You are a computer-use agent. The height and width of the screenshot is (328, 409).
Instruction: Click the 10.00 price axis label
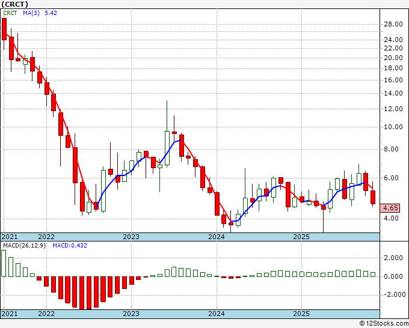tap(393, 127)
